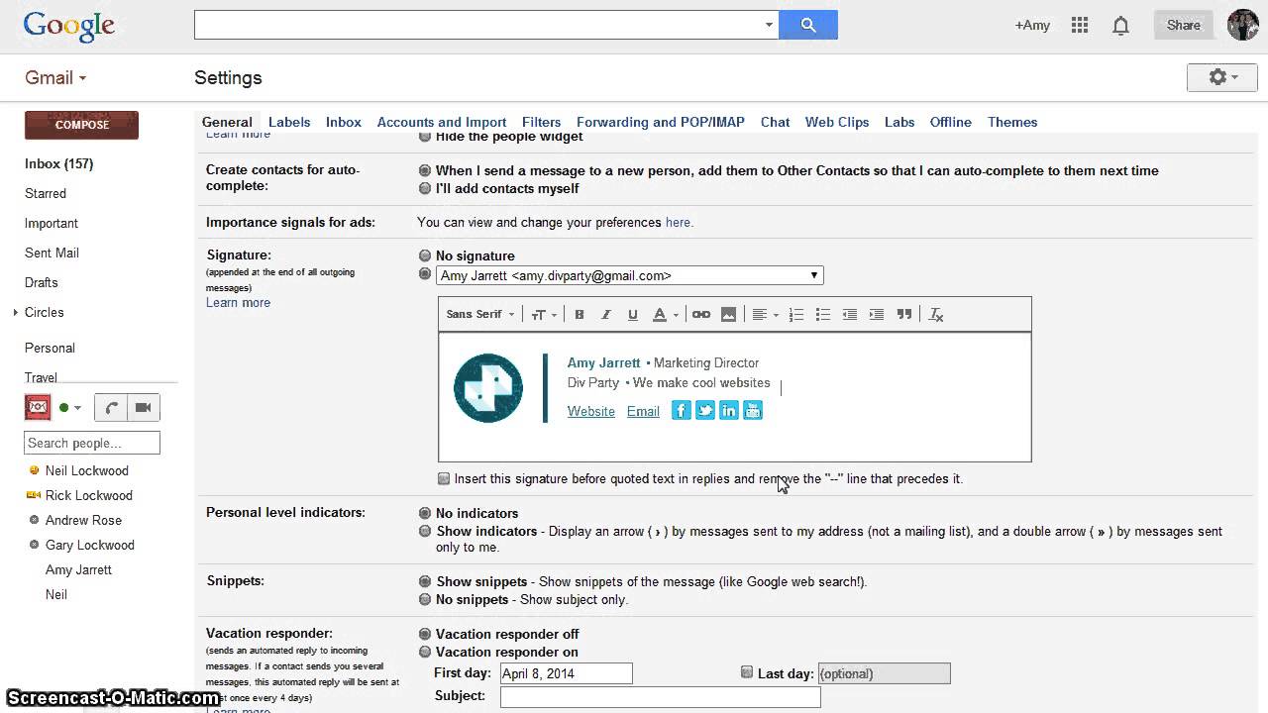1268x713 pixels.
Task: Insert a link in the signature
Action: [701, 315]
